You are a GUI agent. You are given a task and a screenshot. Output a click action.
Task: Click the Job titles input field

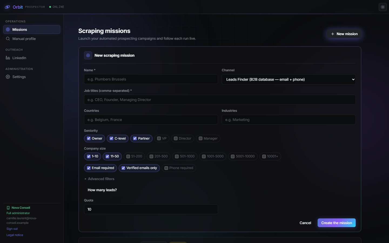(x=220, y=100)
